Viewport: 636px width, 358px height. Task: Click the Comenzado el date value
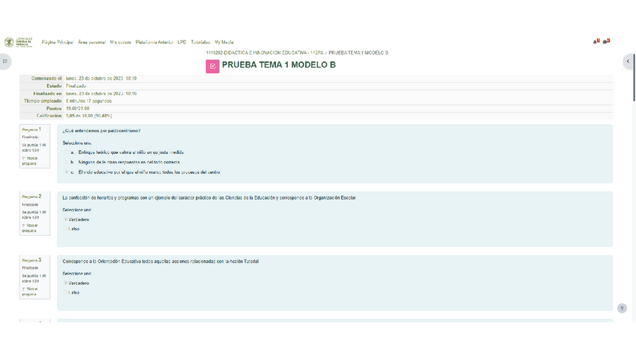point(101,78)
